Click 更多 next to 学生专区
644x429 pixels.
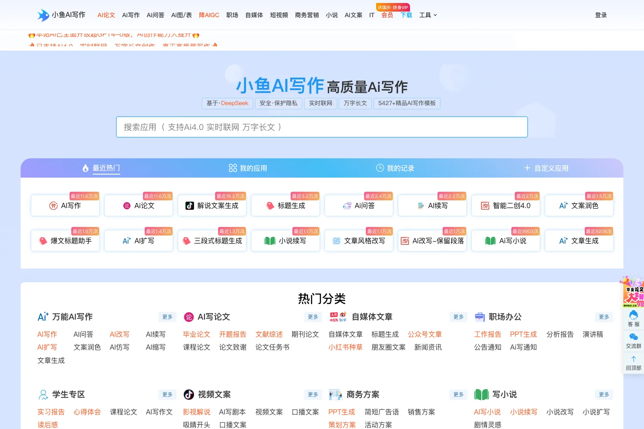coord(167,395)
